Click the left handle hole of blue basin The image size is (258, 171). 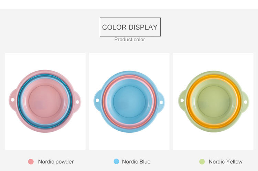97,100
